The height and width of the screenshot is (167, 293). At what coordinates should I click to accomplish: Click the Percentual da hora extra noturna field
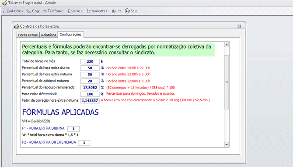coord(90,75)
